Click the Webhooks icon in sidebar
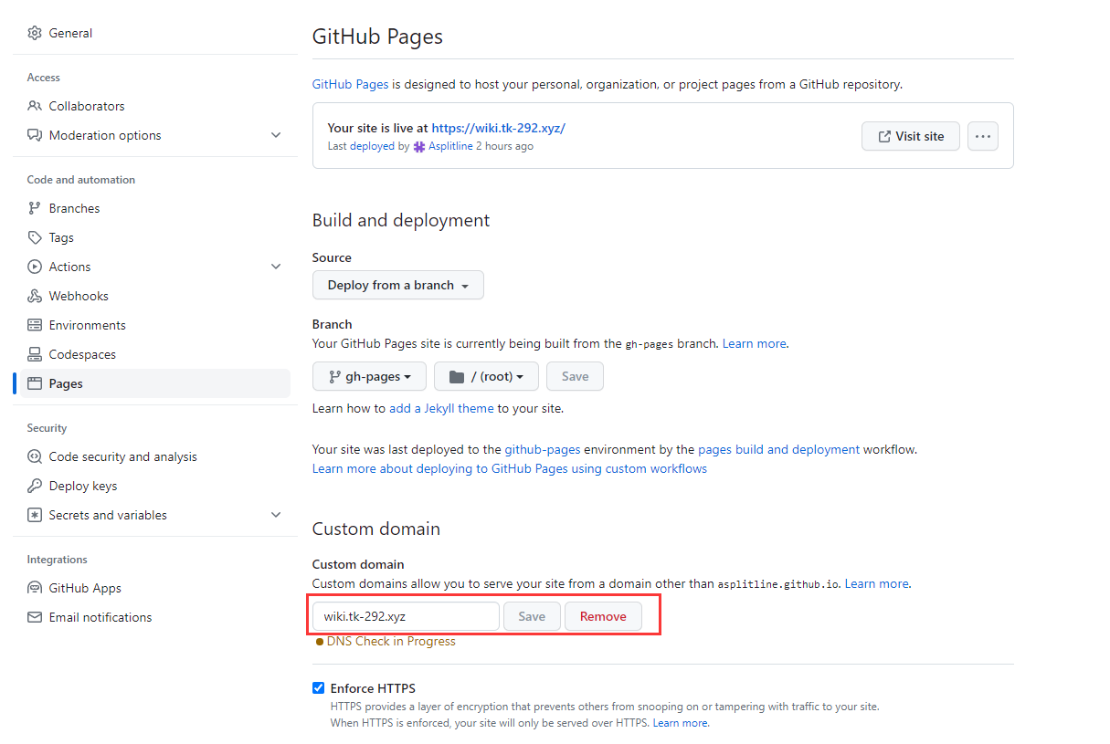Image resolution: width=1110 pixels, height=744 pixels. [35, 296]
